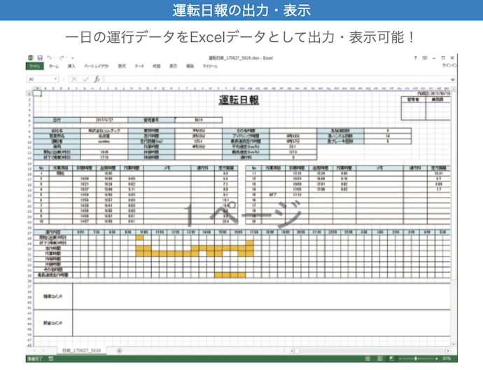Click the Enter (checkmark) formula bar icon
Viewport: 483px width, 370px height.
[x=85, y=79]
